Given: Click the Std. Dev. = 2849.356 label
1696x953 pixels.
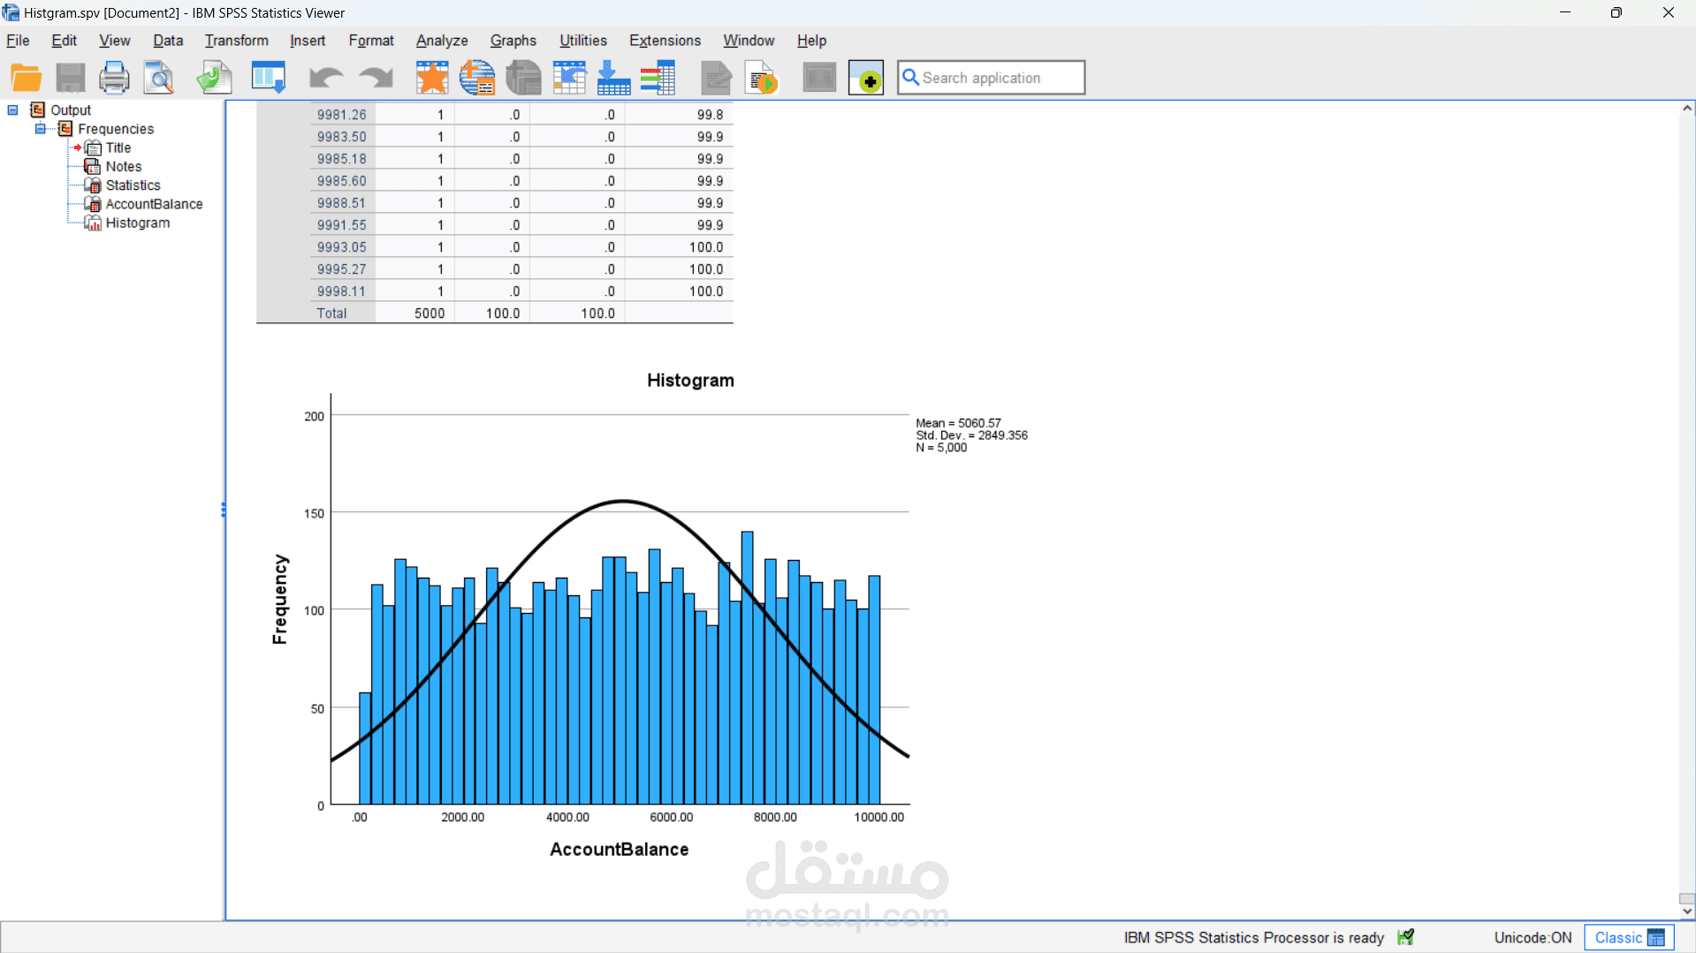Looking at the screenshot, I should 971,435.
